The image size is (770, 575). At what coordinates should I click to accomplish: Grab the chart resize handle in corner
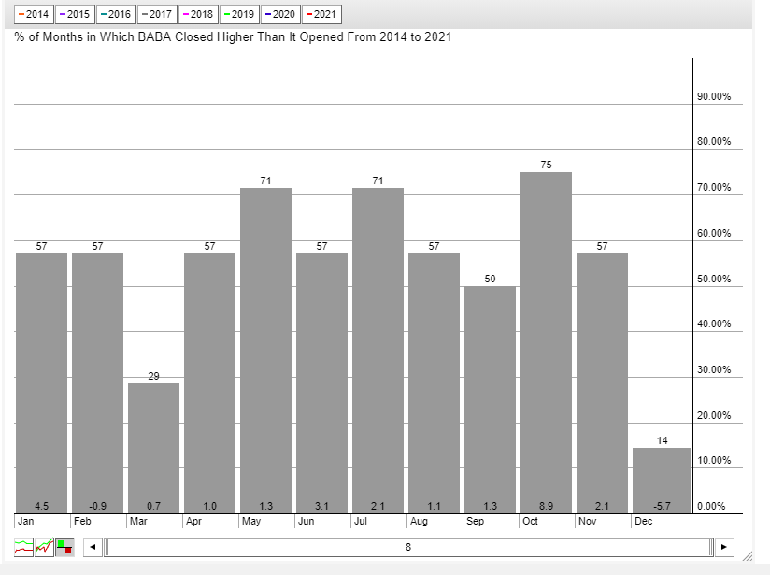coord(748,555)
